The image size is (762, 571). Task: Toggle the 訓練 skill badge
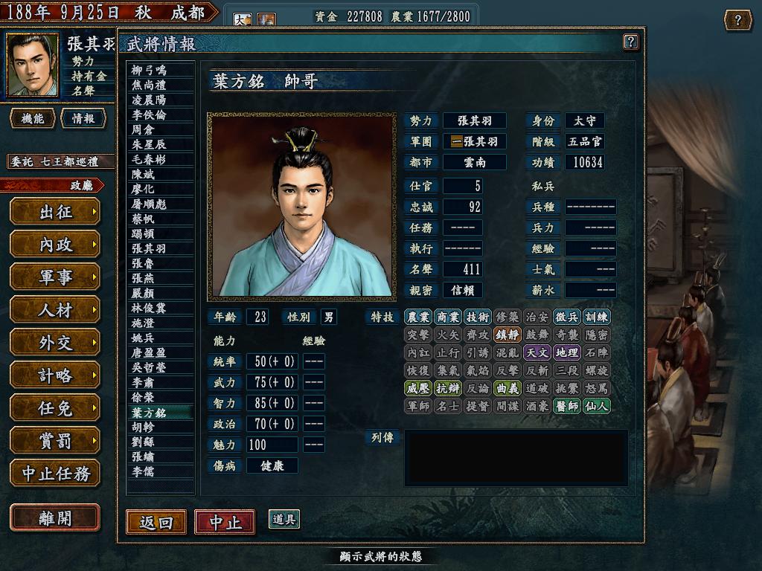[x=596, y=317]
